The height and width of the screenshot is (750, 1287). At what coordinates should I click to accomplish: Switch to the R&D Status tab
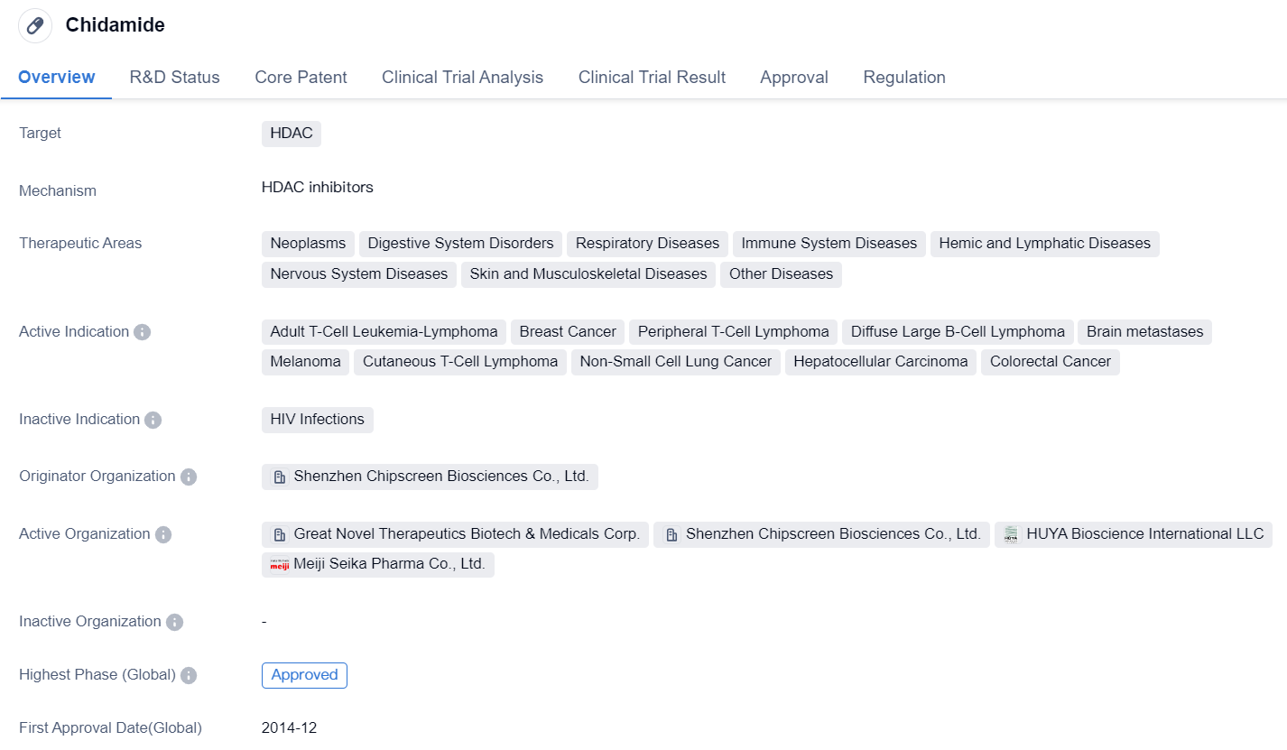tap(174, 78)
